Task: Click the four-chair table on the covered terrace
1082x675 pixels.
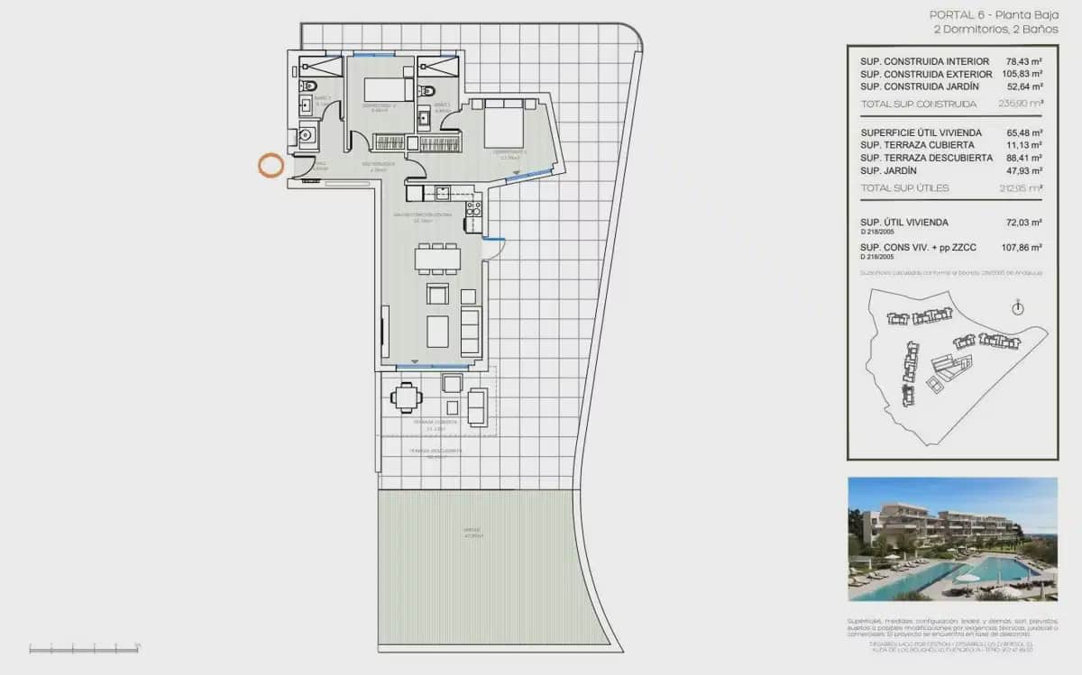Action: (x=407, y=397)
